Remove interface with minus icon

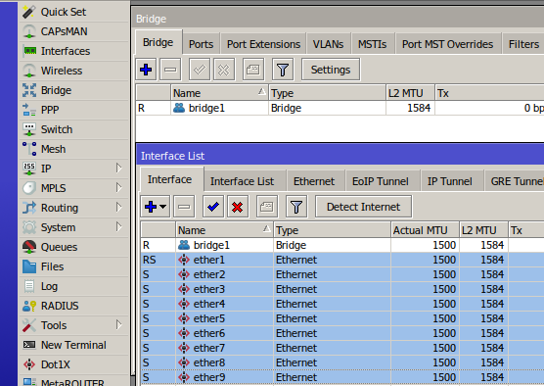(184, 207)
